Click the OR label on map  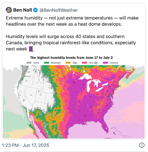[x=27, y=81]
